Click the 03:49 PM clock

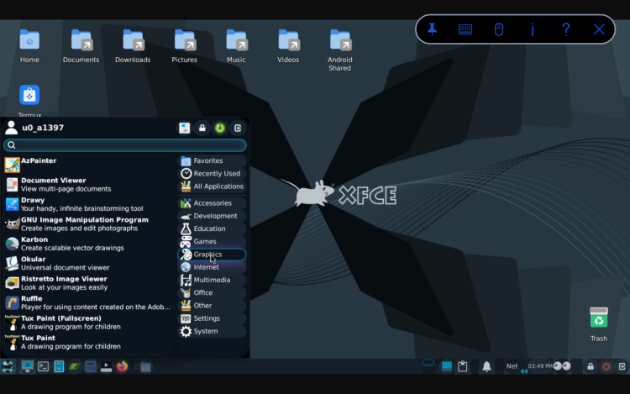click(x=540, y=366)
